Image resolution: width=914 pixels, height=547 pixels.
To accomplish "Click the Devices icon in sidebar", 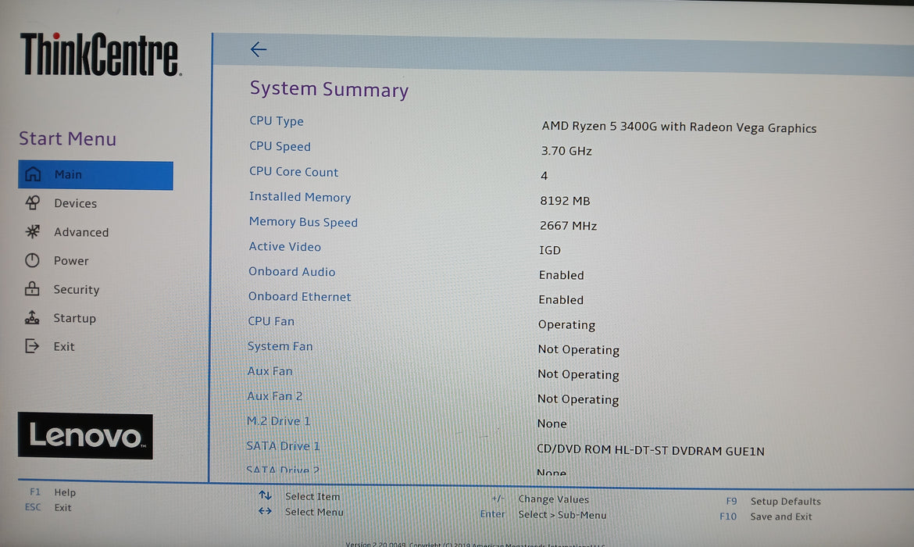I will click(33, 202).
